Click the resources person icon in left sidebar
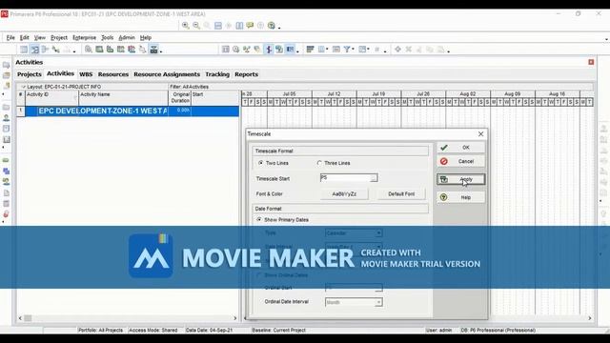This screenshot has width=610, height=343. [x=7, y=117]
